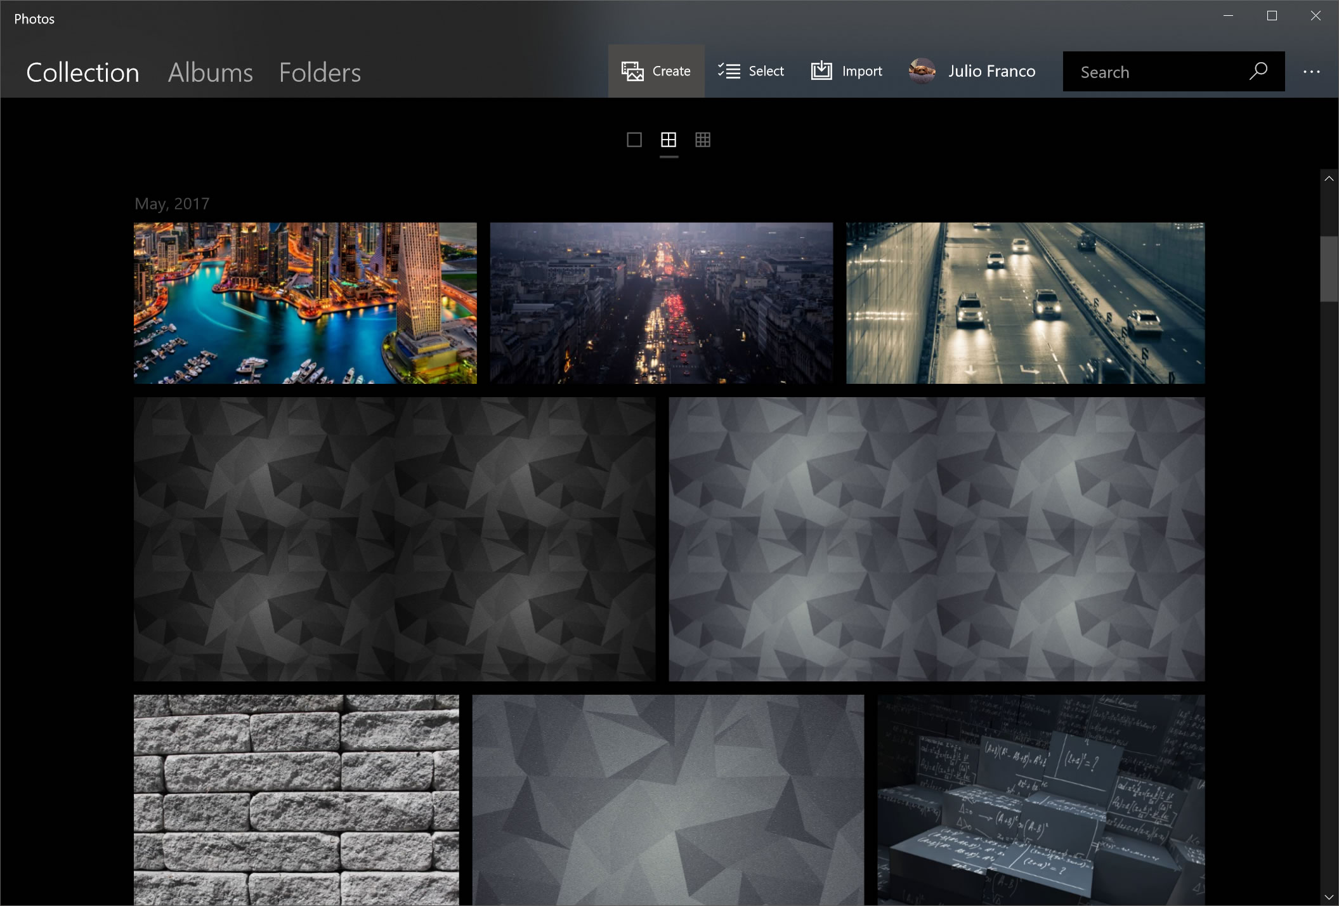Click the Create button icon
The width and height of the screenshot is (1339, 906).
[632, 71]
